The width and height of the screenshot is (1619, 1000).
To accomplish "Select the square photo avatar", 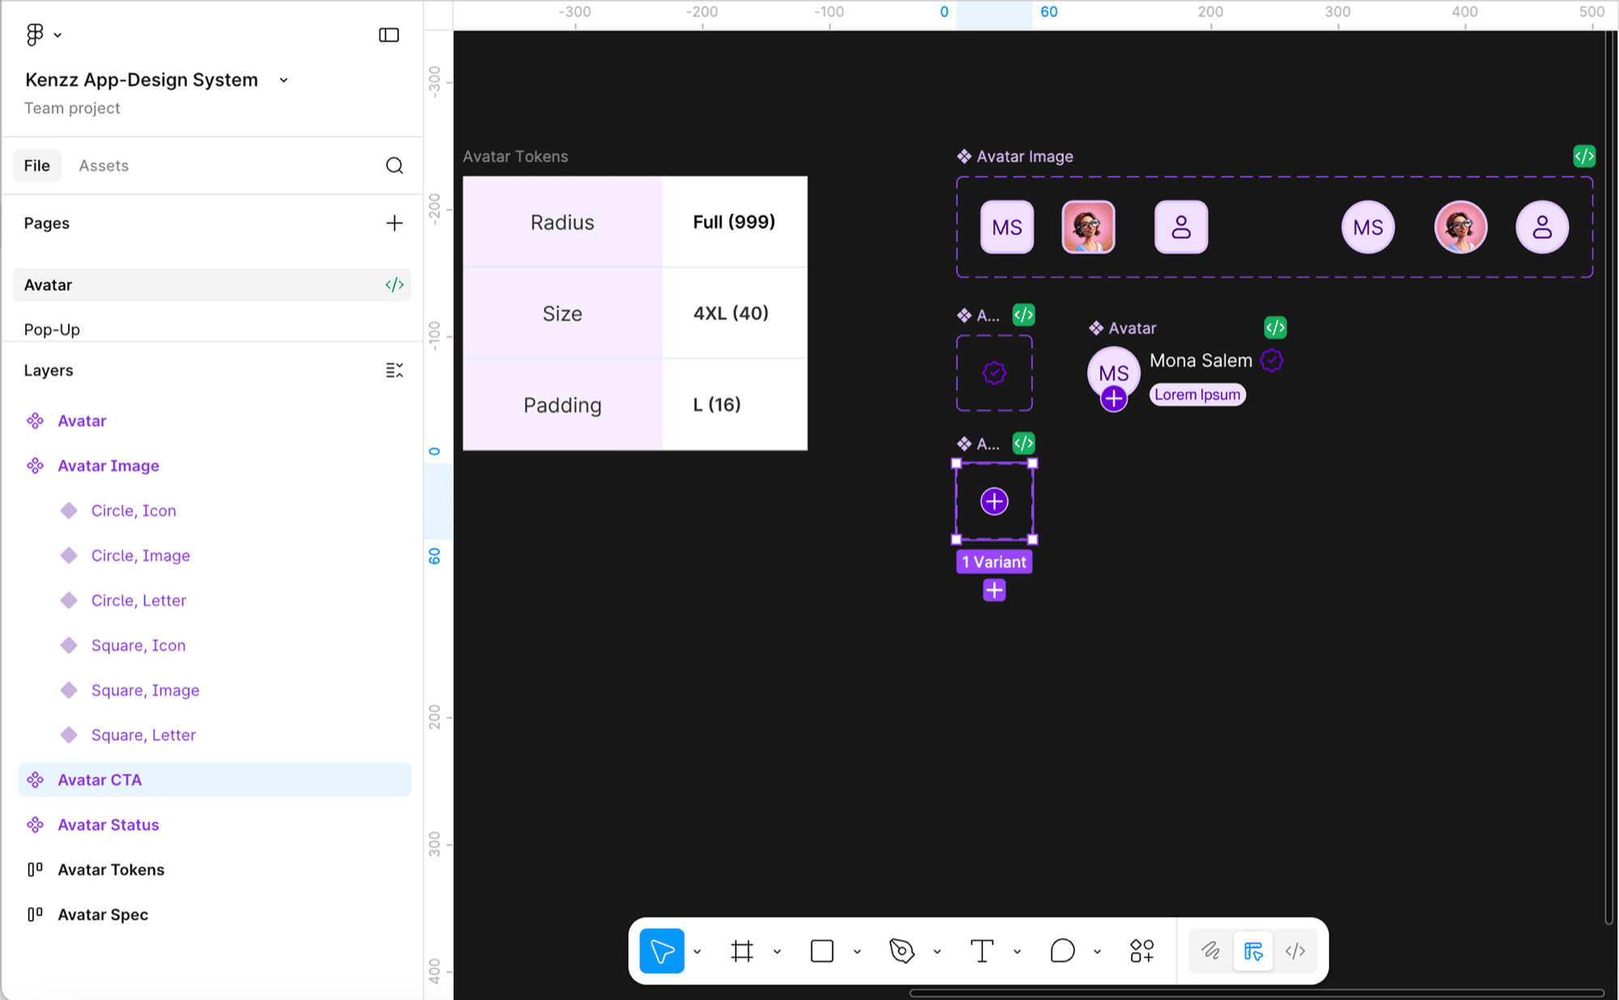I will [x=1088, y=227].
